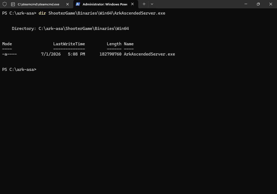Click the 5:08 PM time value

tap(77, 54)
